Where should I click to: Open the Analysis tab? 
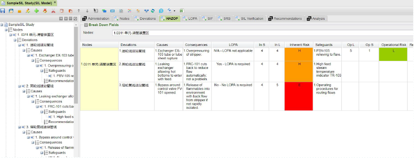pyautogui.click(x=316, y=19)
